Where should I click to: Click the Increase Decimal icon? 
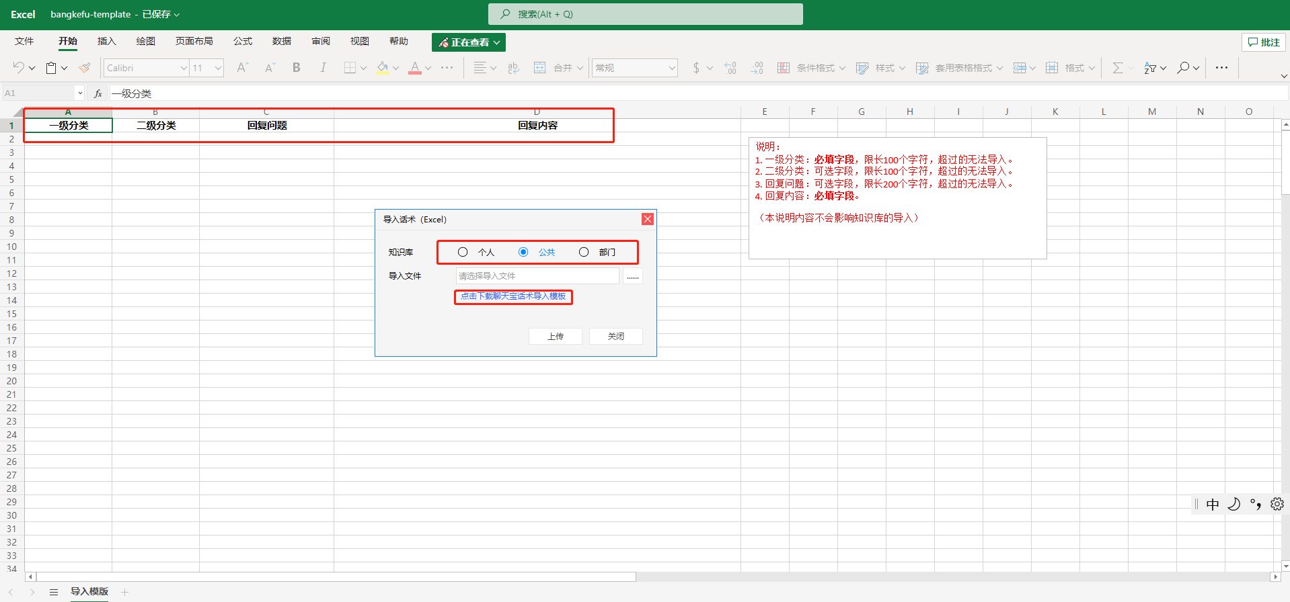[x=730, y=67]
